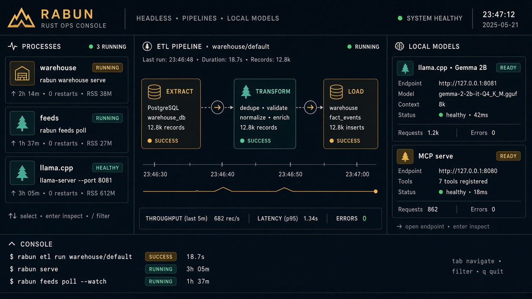
Task: Open the http://127.0.0.1:8081 endpoint link
Action: [468, 83]
